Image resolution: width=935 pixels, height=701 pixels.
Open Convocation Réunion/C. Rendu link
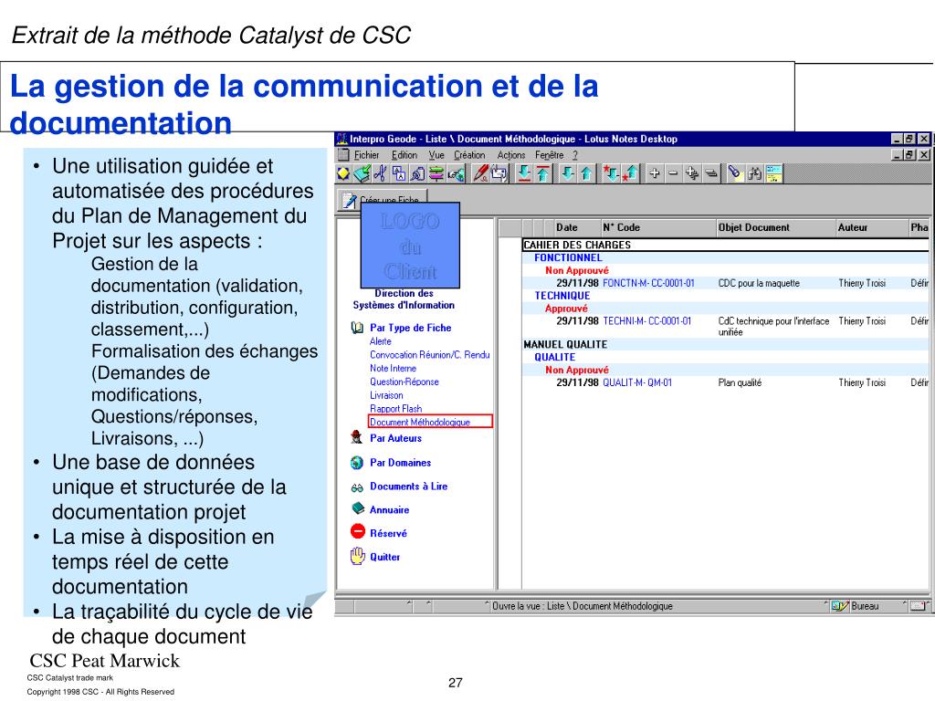coord(429,355)
